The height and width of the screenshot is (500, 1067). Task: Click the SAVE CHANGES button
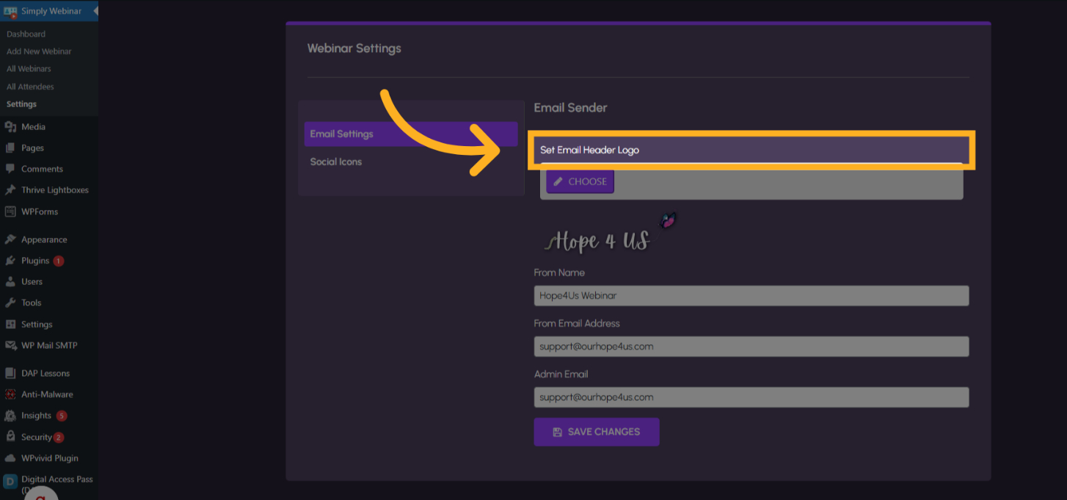tap(596, 432)
